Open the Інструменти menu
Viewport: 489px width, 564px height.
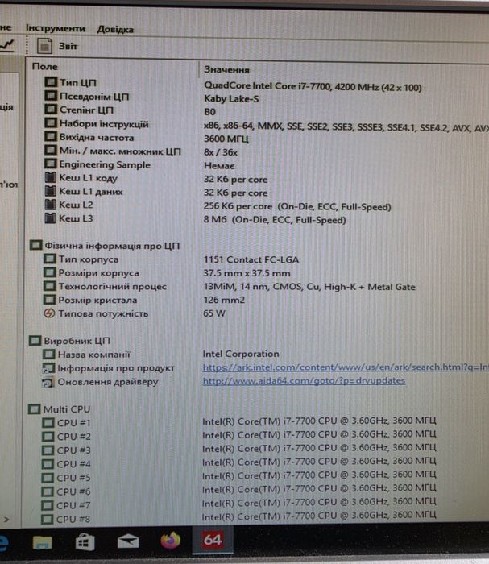pos(56,28)
